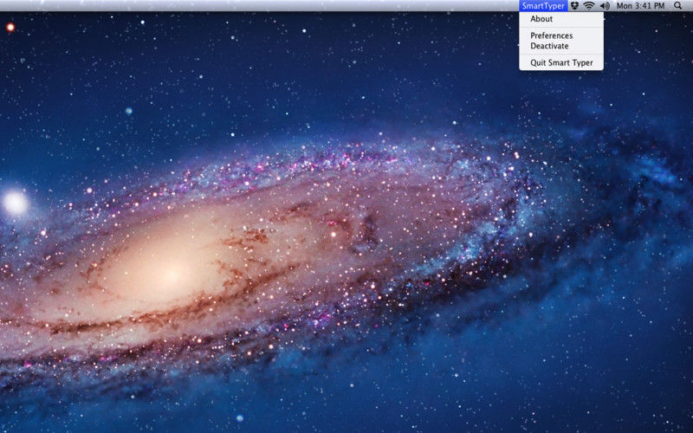Screen dimensions: 693x433
Task: Click the Dropbox menu bar icon
Action: (574, 6)
